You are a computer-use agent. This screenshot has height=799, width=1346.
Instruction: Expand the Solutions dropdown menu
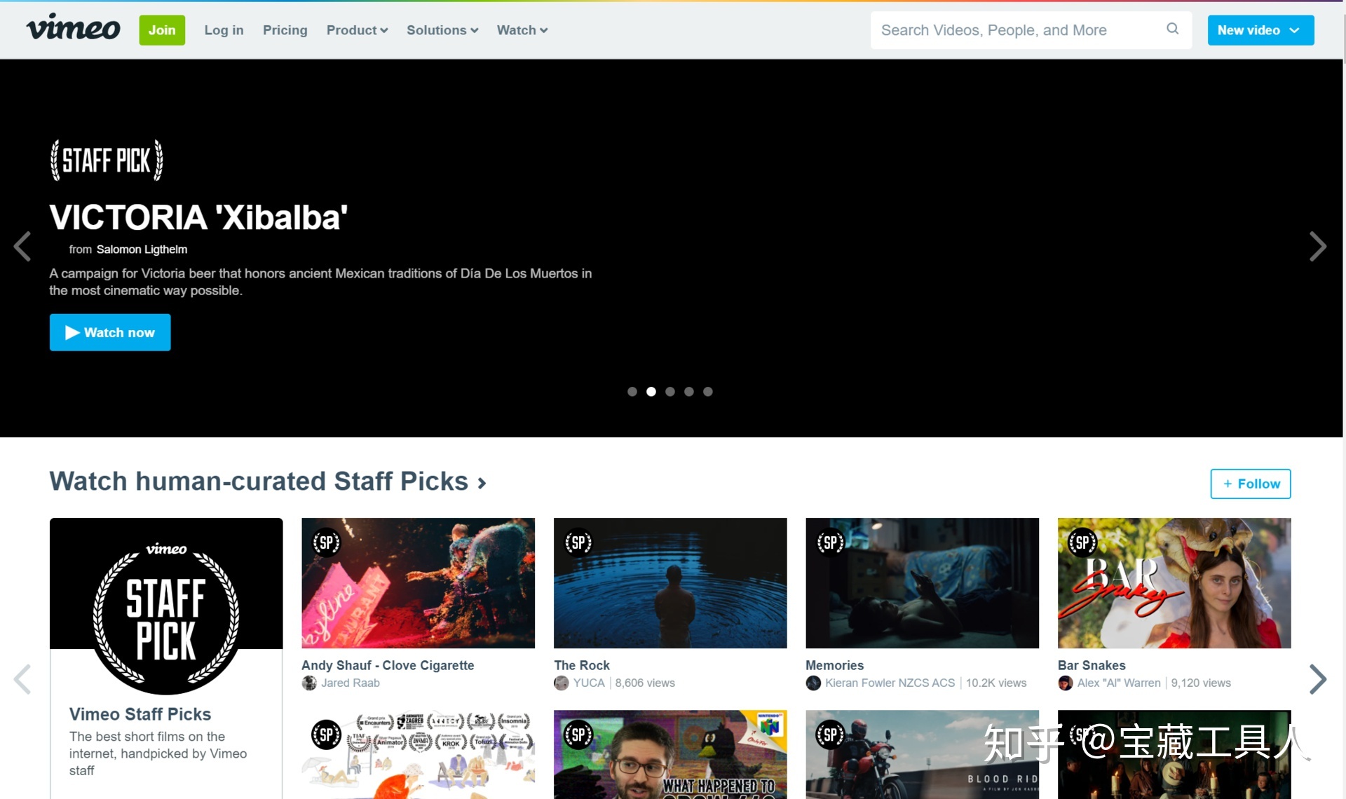pyautogui.click(x=442, y=30)
